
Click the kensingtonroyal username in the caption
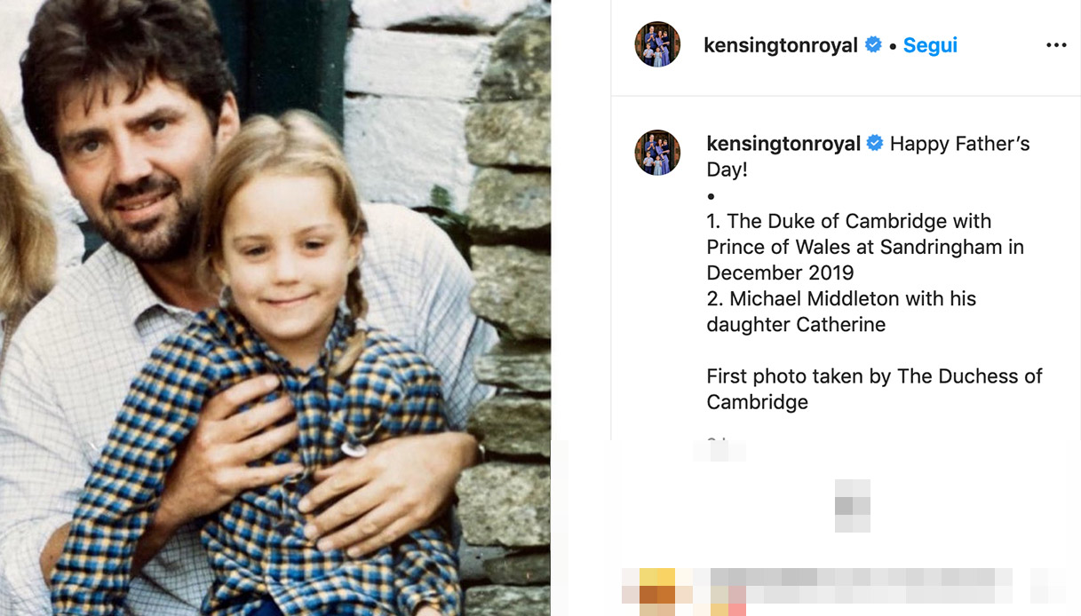coord(783,144)
